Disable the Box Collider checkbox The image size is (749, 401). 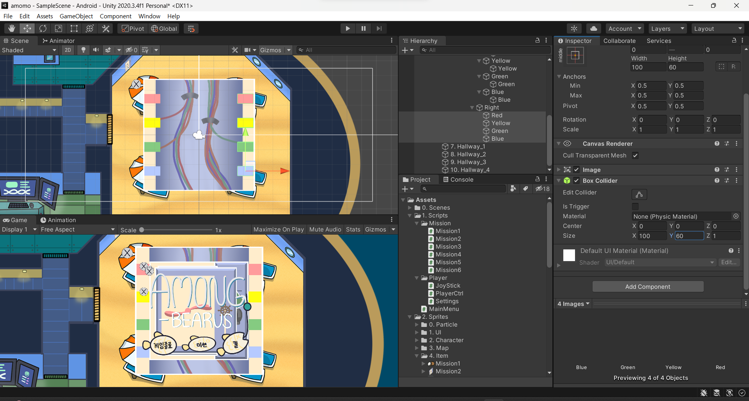pyautogui.click(x=576, y=180)
